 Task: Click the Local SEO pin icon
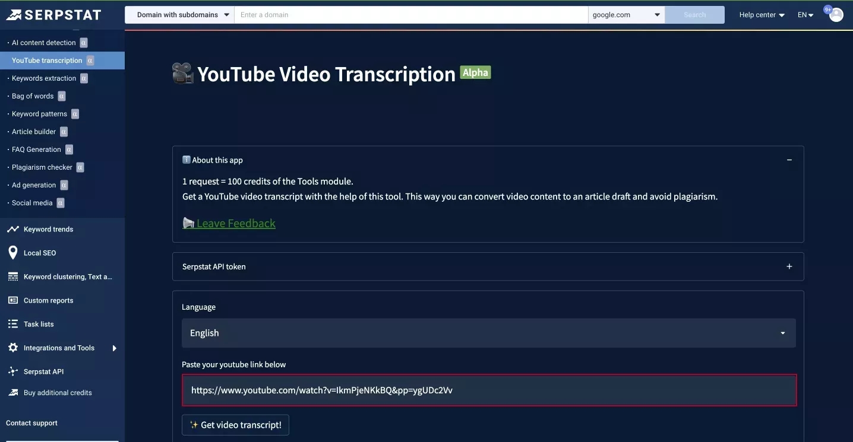12,253
